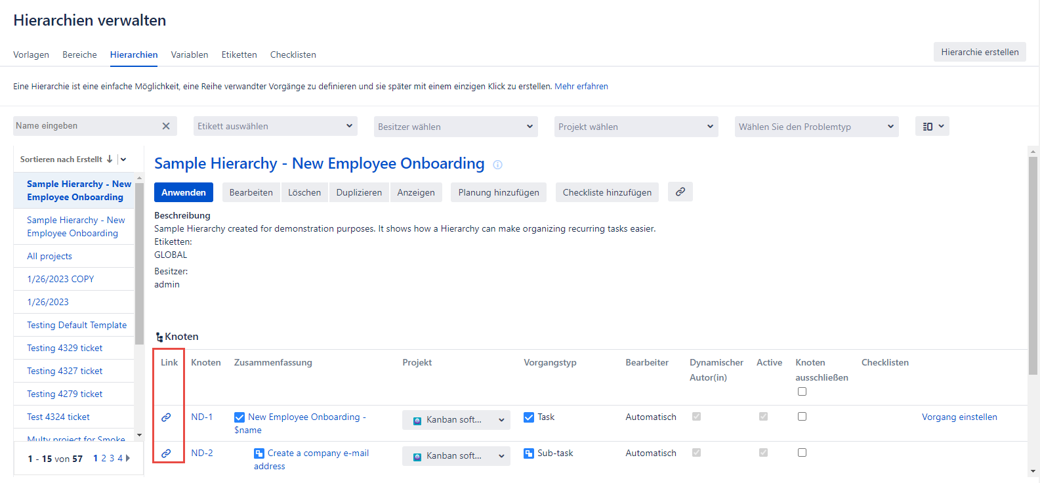The height and width of the screenshot is (483, 1040).
Task: Open the column layout view switcher
Action: click(932, 126)
